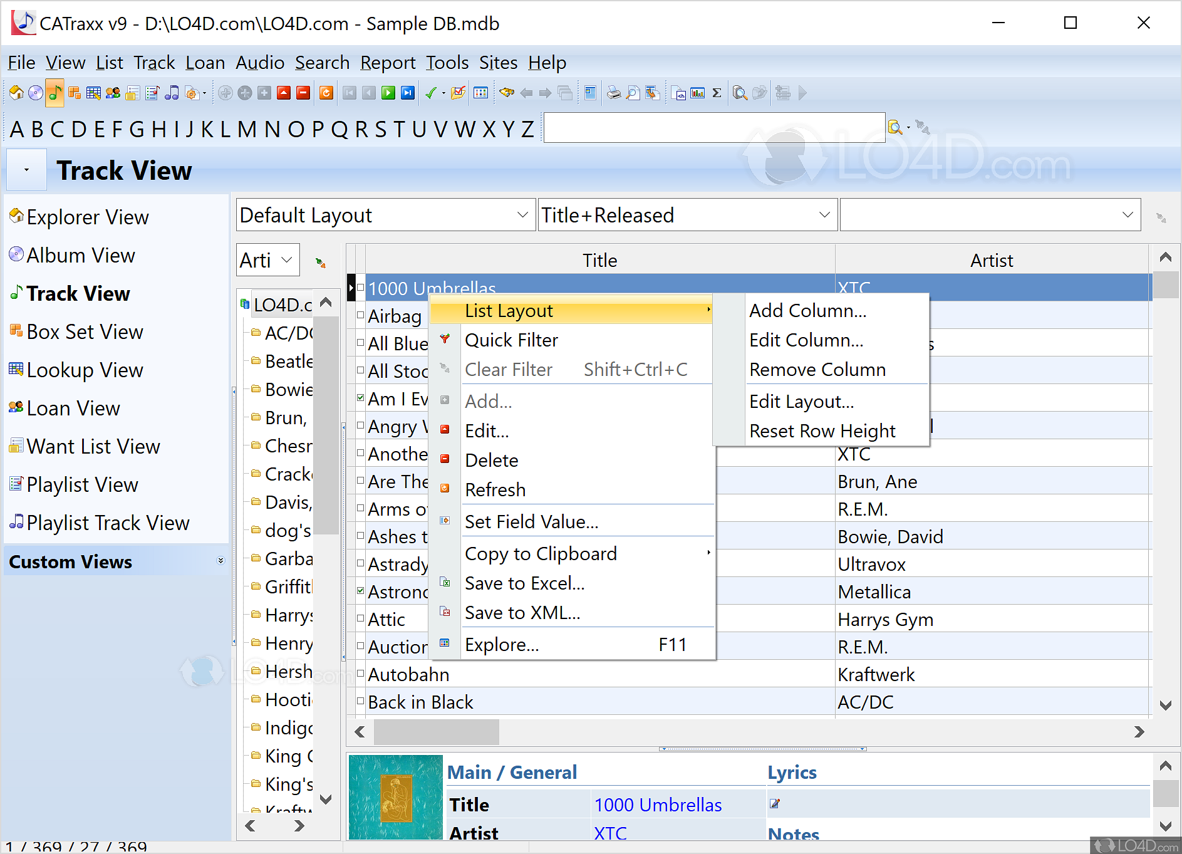Viewport: 1182px width, 854px height.
Task: Open the statistics bar chart icon
Action: coord(697,93)
